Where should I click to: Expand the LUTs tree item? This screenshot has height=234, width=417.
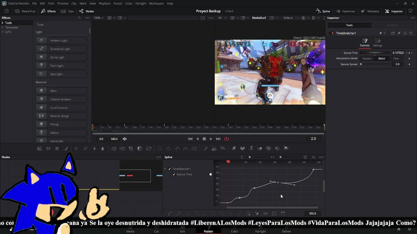tap(2, 32)
